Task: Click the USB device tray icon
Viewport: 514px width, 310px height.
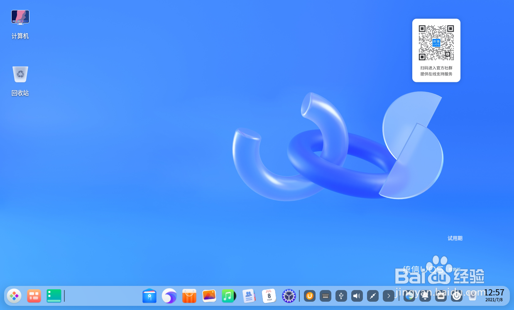Action: pyautogui.click(x=341, y=296)
